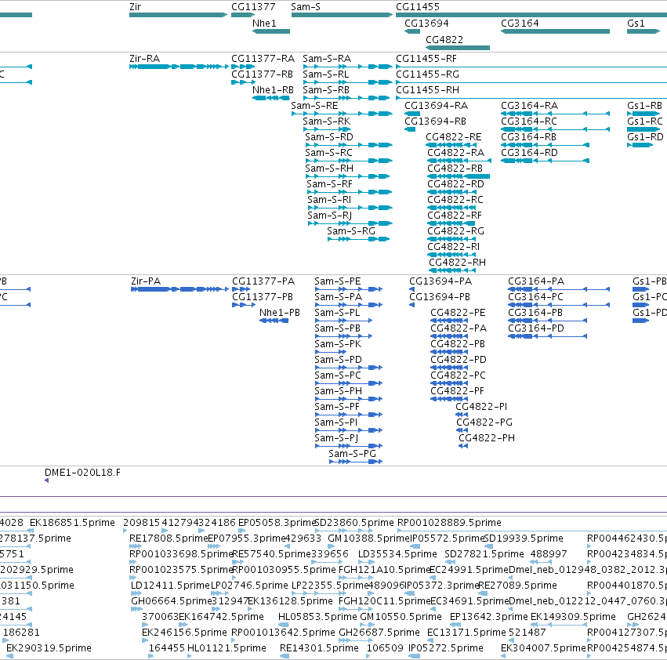Click the HL05853.5prime EST label
This screenshot has width=667, height=660.
(x=317, y=617)
